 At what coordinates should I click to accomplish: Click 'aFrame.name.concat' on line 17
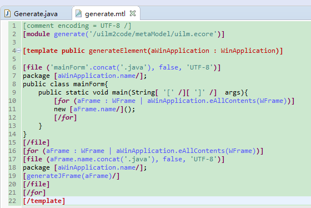pyautogui.click(x=85, y=159)
